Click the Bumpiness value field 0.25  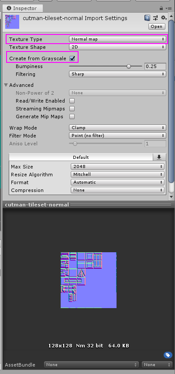pos(155,66)
